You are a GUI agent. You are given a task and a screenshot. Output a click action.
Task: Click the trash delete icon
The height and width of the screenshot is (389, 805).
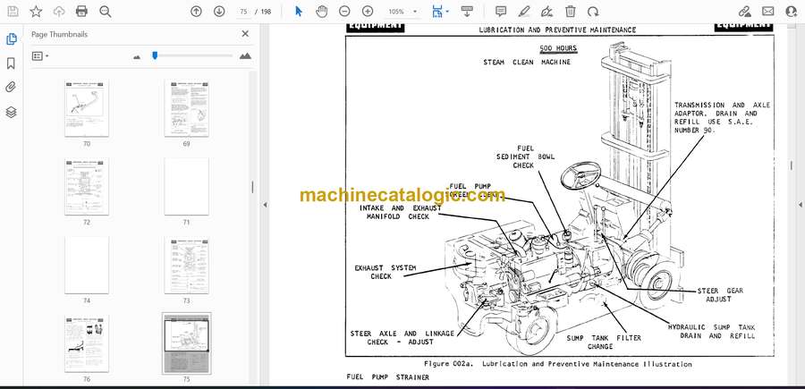click(x=571, y=12)
